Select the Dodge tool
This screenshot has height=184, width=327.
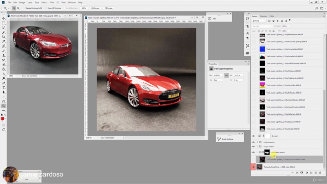click(x=4, y=78)
